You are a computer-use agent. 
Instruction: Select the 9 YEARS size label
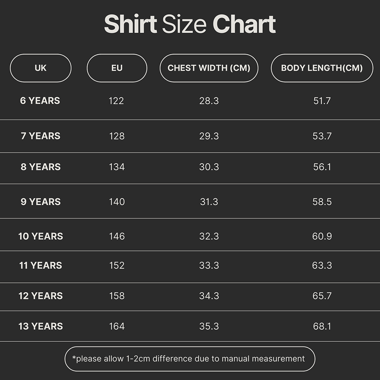(40, 202)
